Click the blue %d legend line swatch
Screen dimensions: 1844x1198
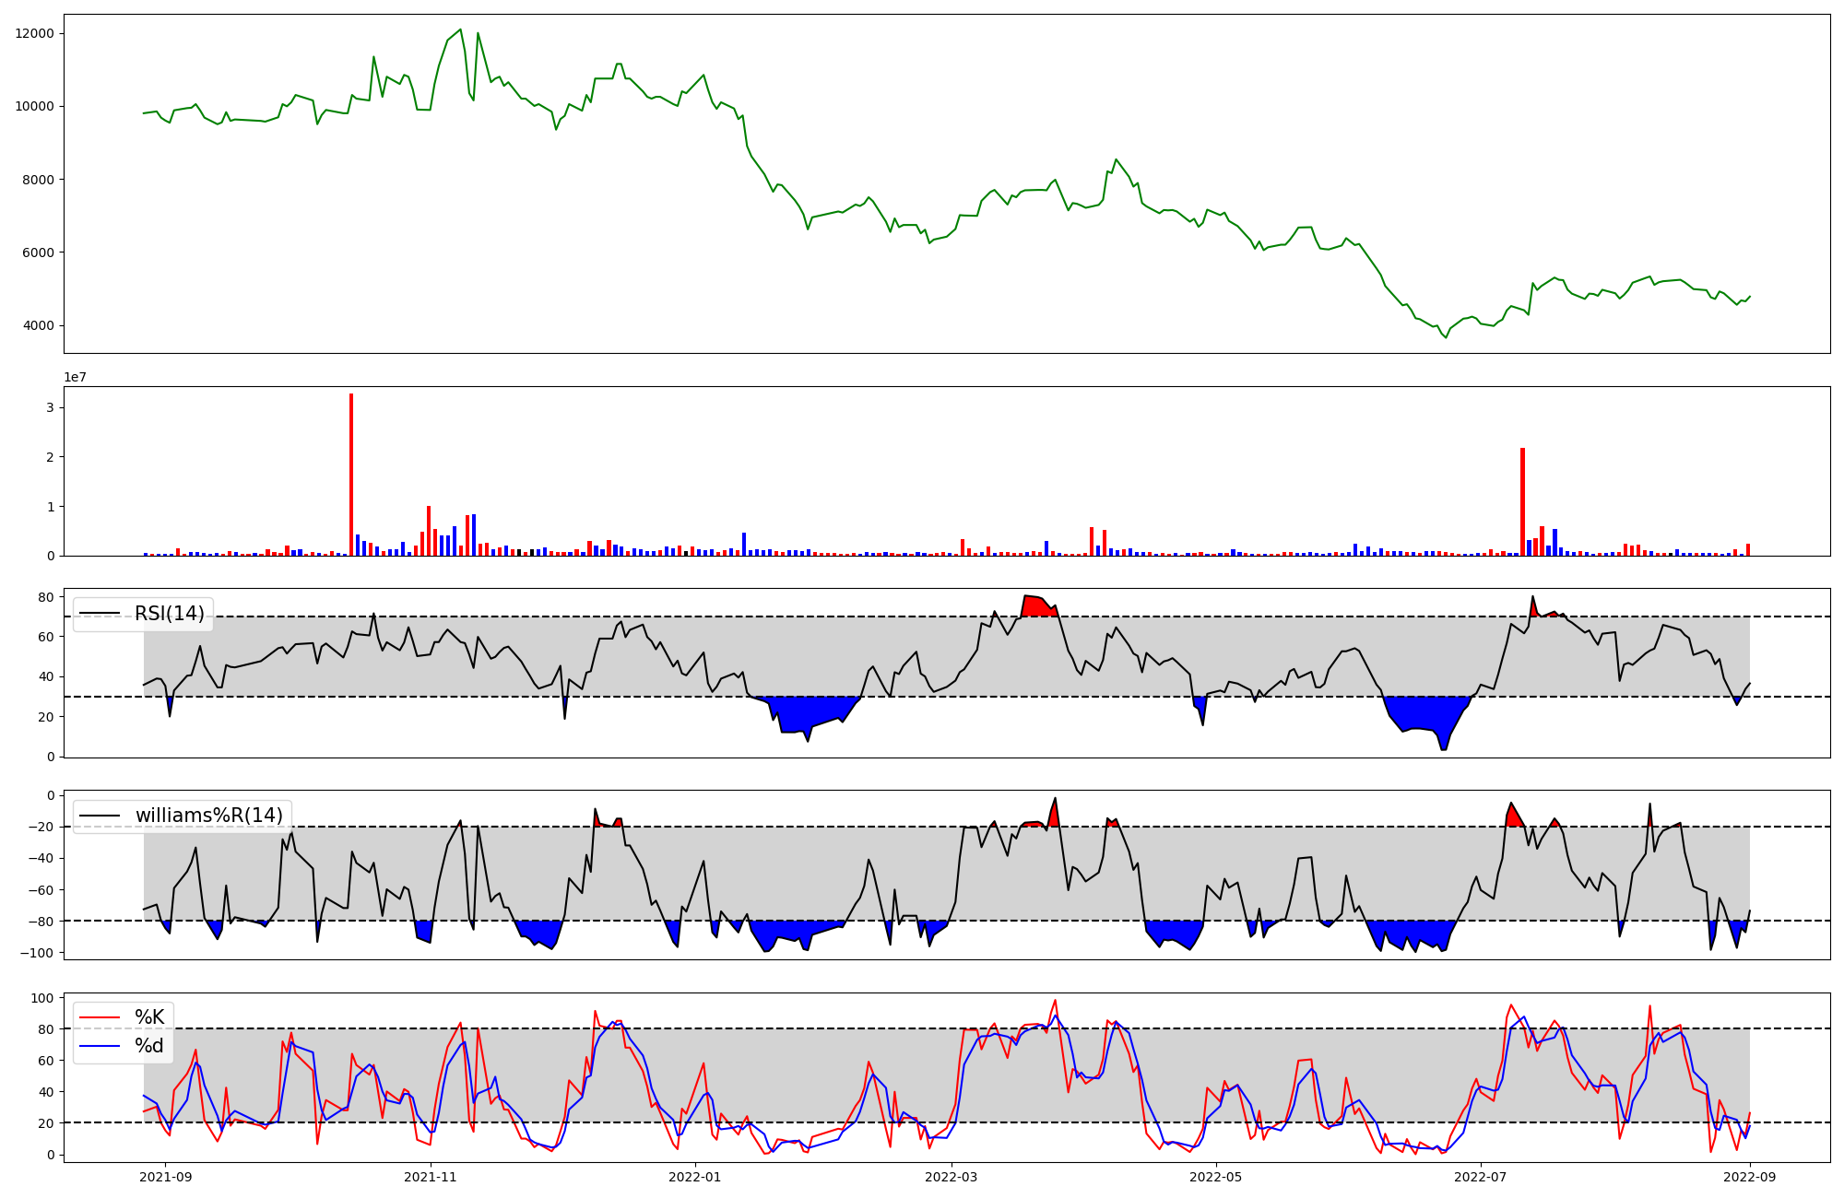tap(100, 1046)
